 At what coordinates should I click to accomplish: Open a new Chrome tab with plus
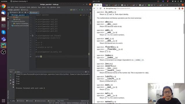(167, 5)
